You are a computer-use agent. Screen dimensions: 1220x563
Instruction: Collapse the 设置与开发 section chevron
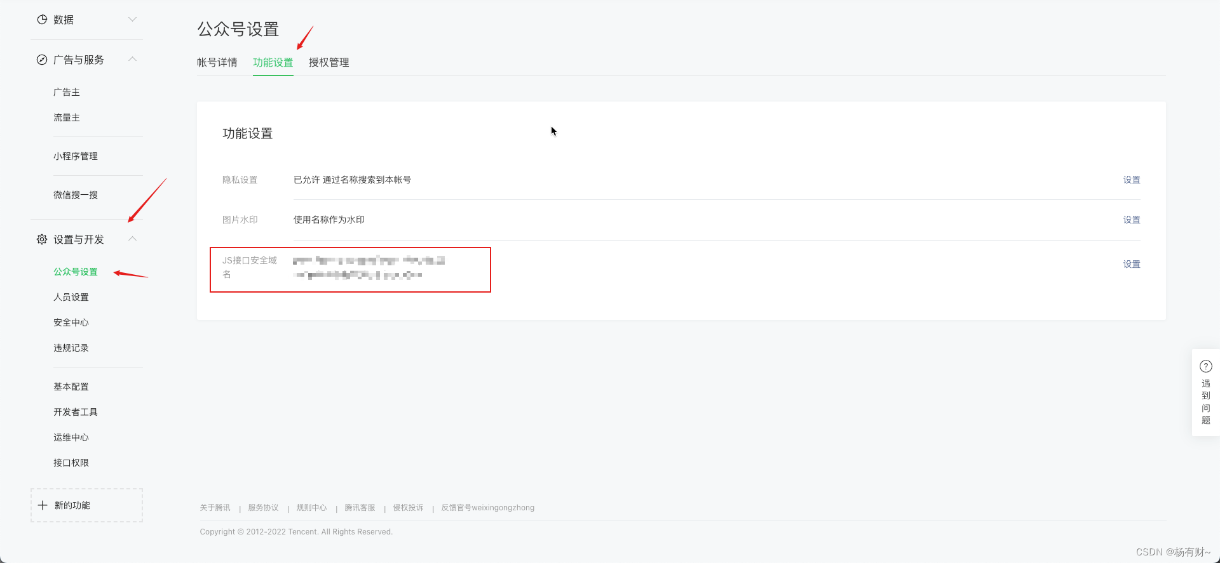click(132, 239)
